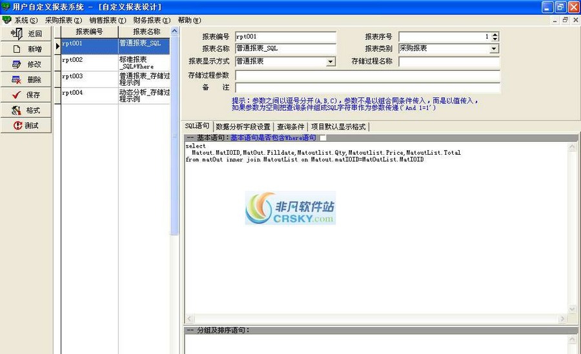Click the 报表编号 column header
Viewport: 581px width, 354px height.
coord(89,32)
